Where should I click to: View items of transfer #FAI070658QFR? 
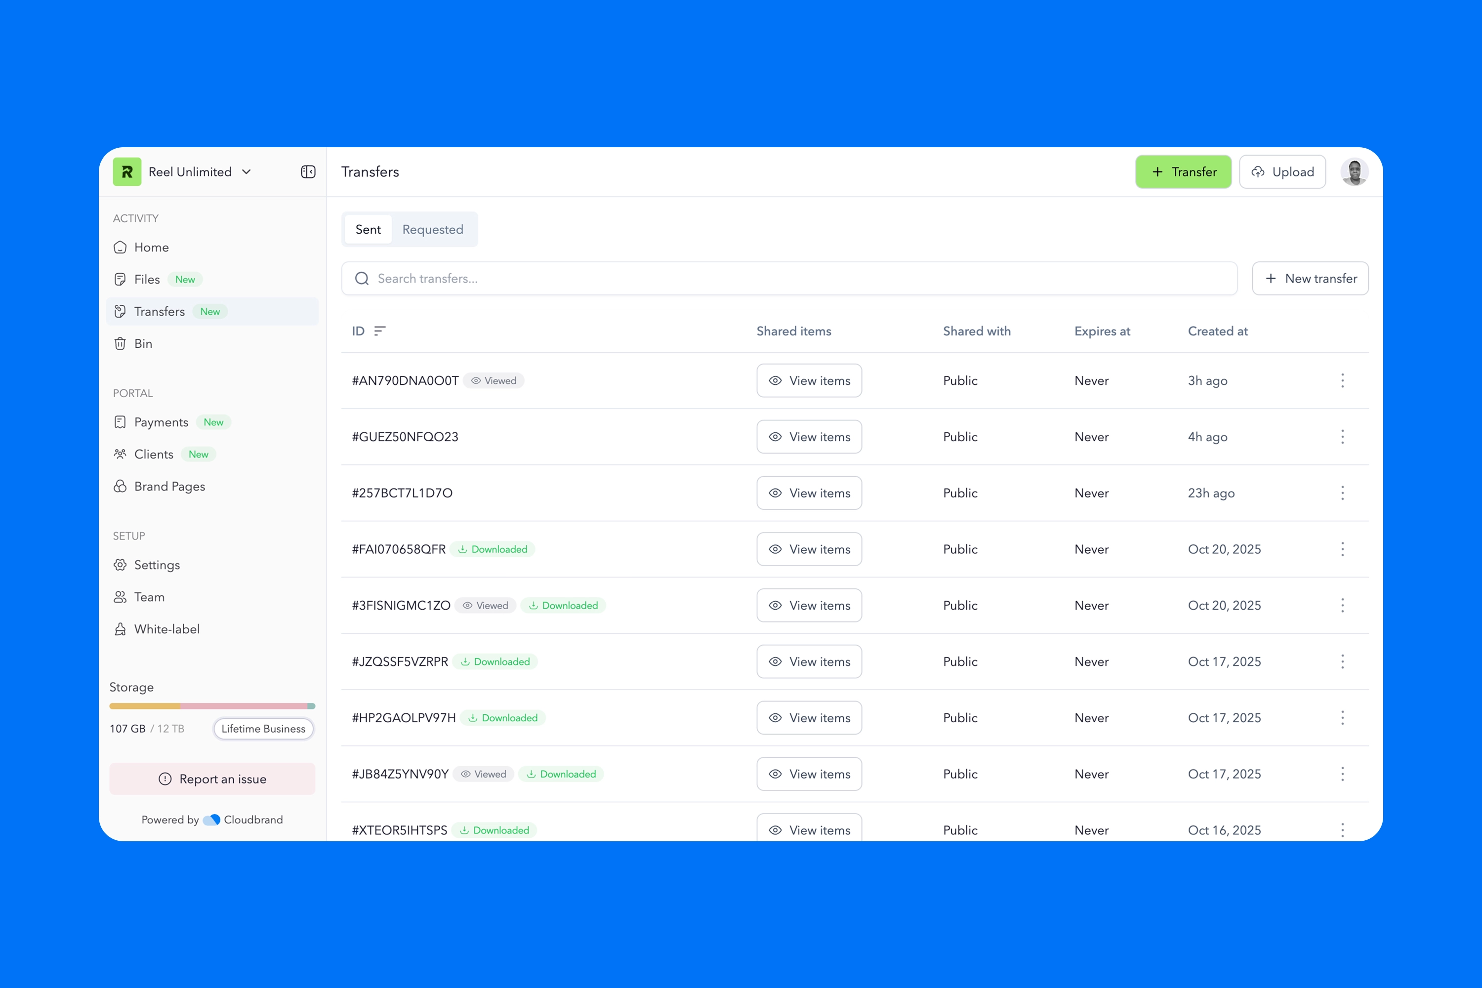tap(808, 549)
